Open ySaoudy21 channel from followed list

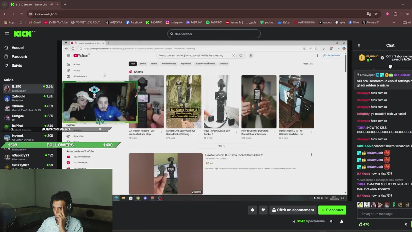click(29, 157)
